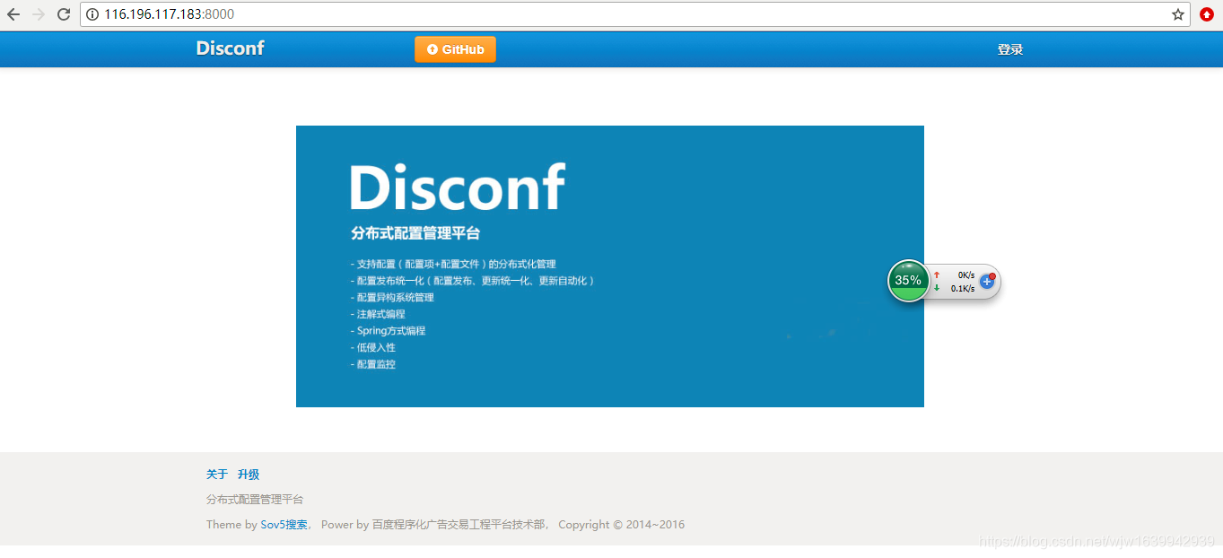Reload the page with refresh icon
The height and width of the screenshot is (558, 1223).
point(64,14)
